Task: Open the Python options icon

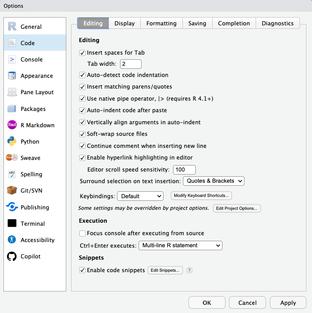Action: (12, 141)
